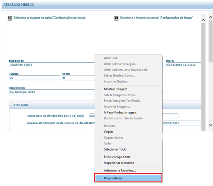The width and height of the screenshot is (213, 186).
Task: Click the left broken image placeholder icon
Action: (10, 18)
